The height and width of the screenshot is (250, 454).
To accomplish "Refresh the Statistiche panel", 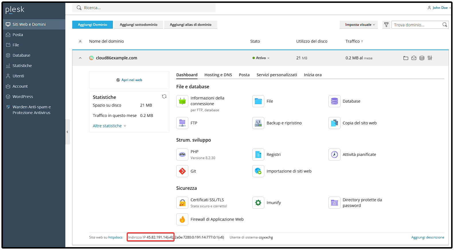I will 164,96.
